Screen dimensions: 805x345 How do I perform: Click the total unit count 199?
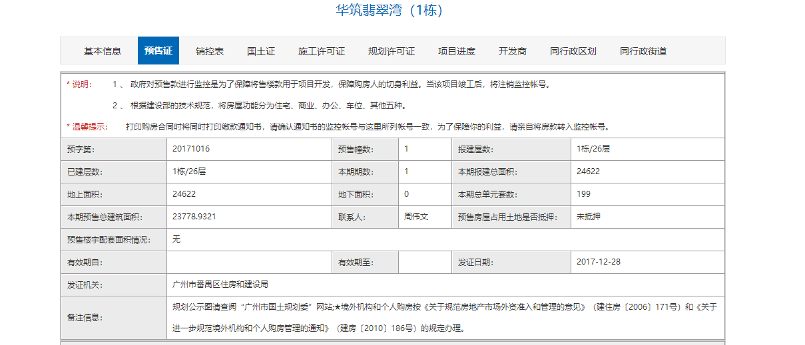pos(583,194)
